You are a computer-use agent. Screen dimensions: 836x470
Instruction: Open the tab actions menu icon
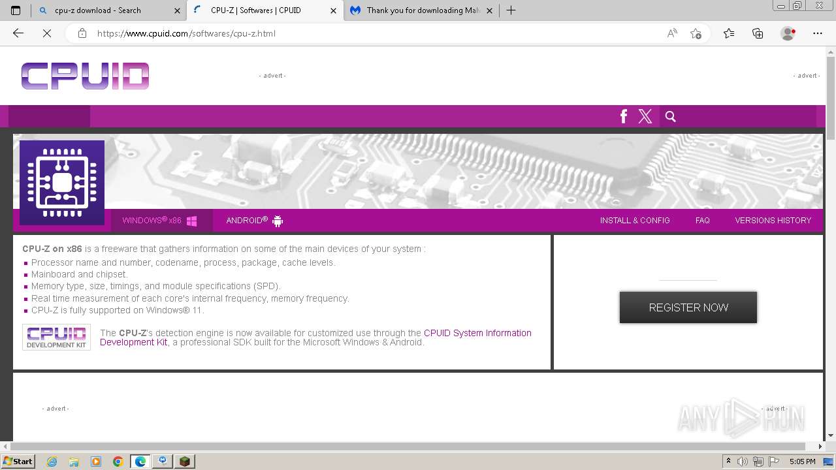click(x=16, y=10)
